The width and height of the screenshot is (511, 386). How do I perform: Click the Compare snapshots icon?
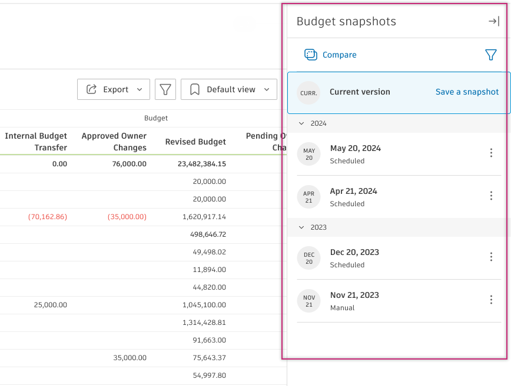point(310,55)
